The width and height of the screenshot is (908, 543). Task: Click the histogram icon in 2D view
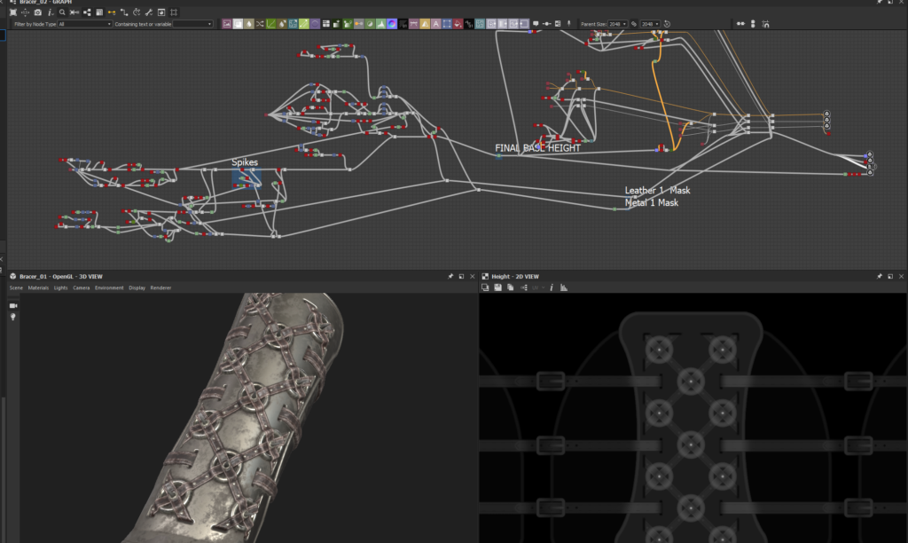(x=564, y=287)
